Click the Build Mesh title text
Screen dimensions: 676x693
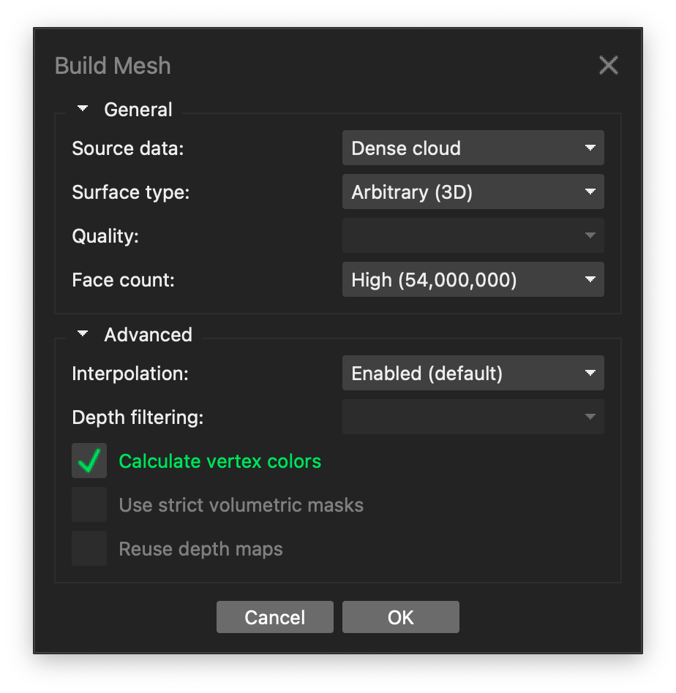click(113, 65)
